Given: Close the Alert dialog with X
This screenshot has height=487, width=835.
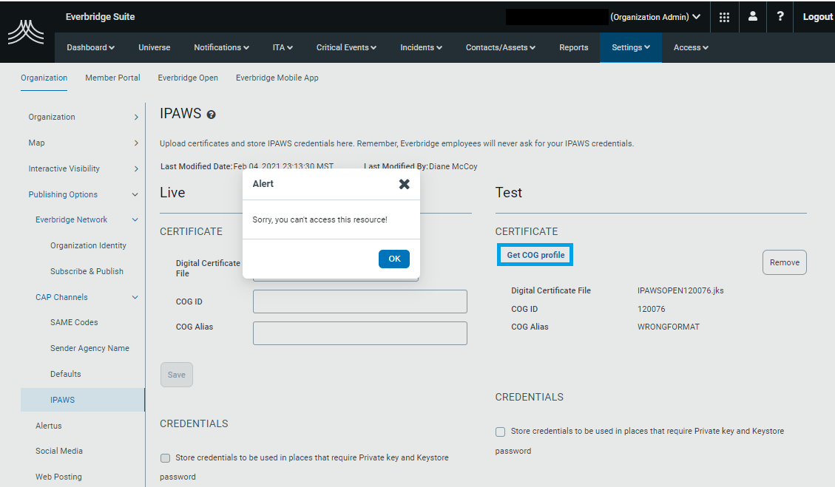Looking at the screenshot, I should tap(404, 184).
